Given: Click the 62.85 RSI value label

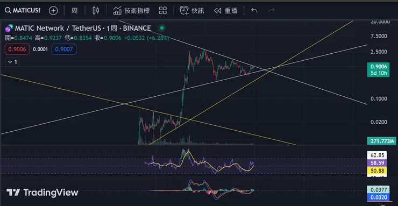Looking at the screenshot, I should click(x=377, y=155).
